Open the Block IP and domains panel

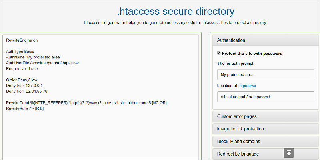[x=266, y=142]
